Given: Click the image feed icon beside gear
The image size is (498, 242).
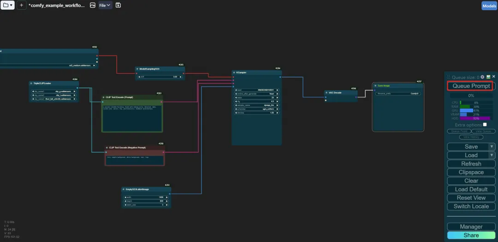Looking at the screenshot, I should click(488, 77).
